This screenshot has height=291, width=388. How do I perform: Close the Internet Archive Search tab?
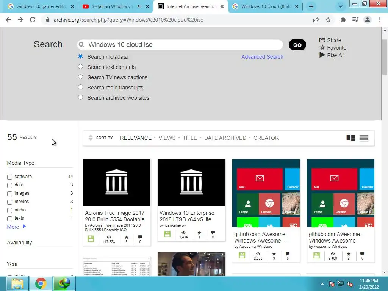click(x=222, y=6)
